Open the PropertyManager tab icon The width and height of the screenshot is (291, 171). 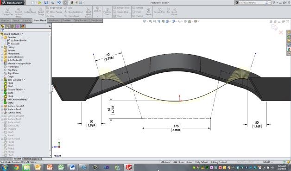coord(7,26)
